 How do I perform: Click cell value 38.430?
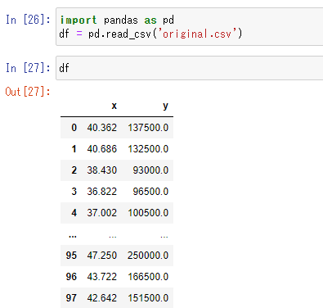tap(102, 170)
